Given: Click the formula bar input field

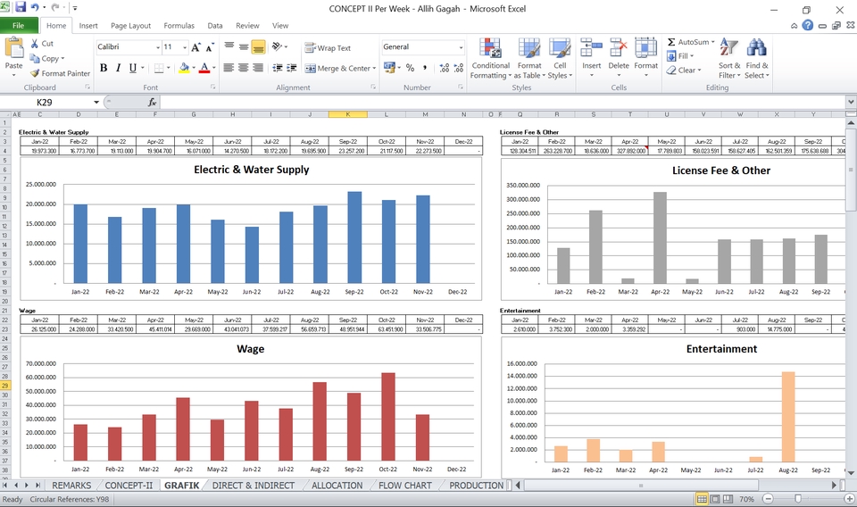Looking at the screenshot, I should tap(503, 102).
